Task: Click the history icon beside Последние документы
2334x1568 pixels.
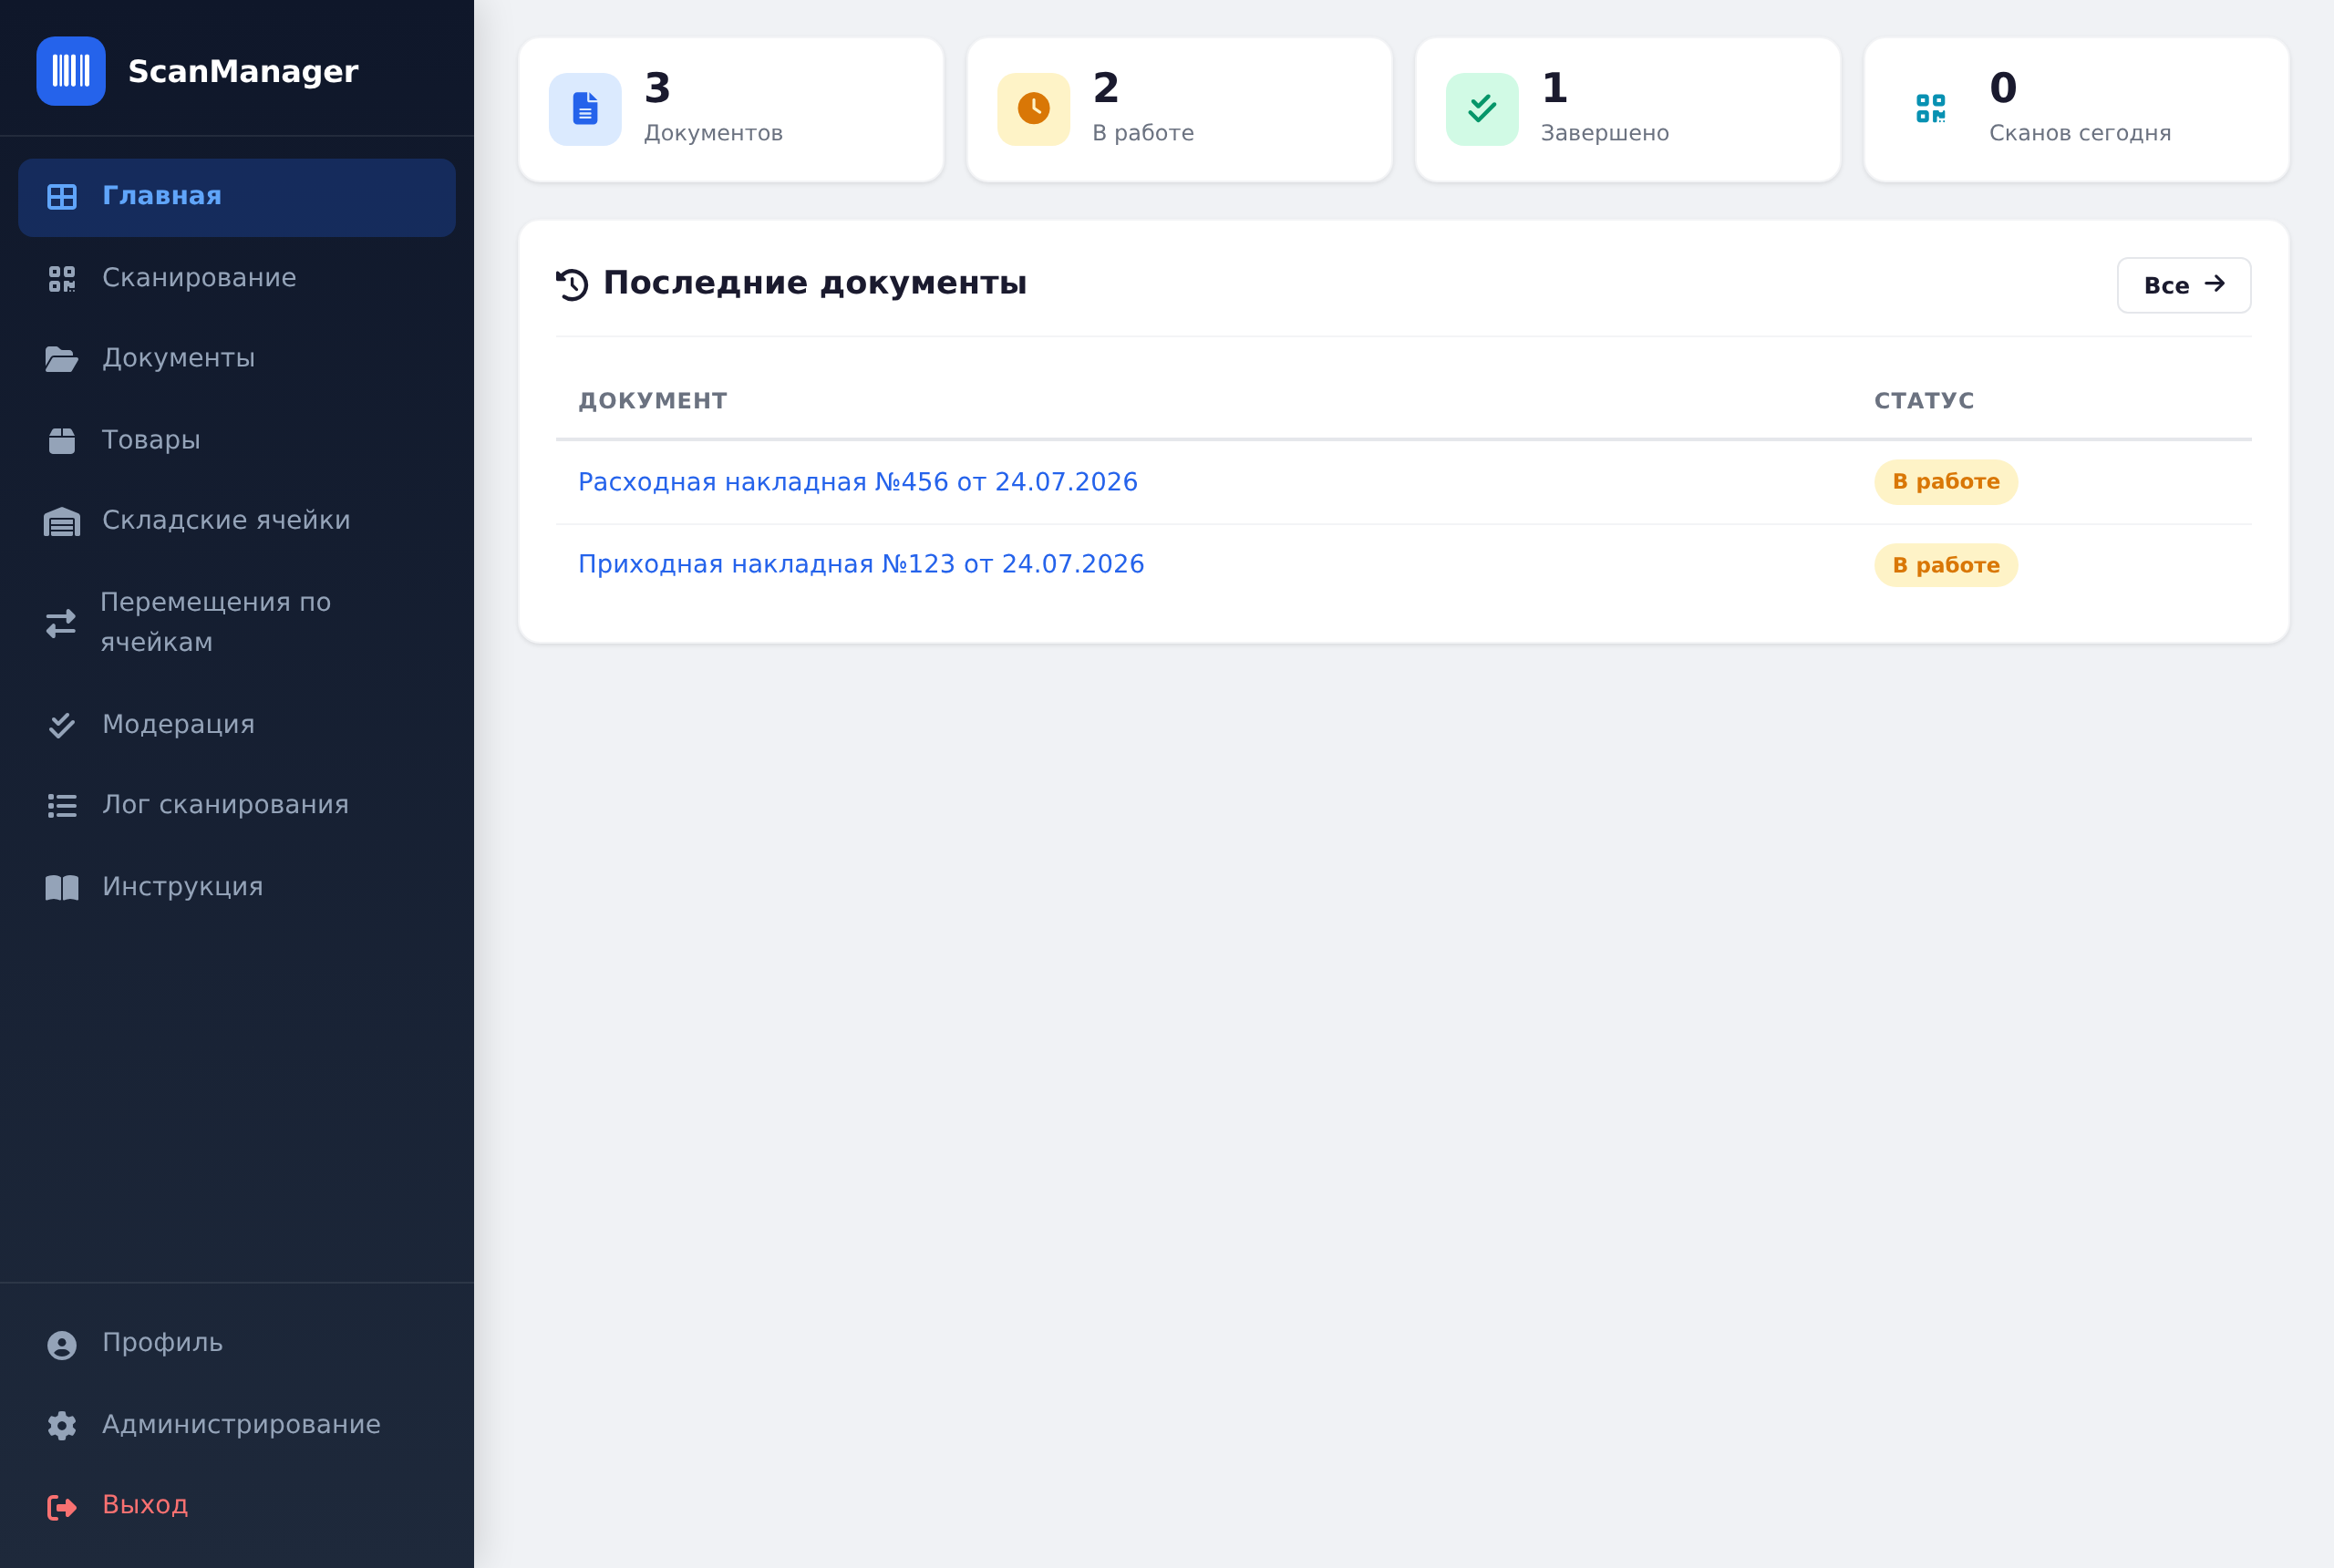Action: (572, 285)
